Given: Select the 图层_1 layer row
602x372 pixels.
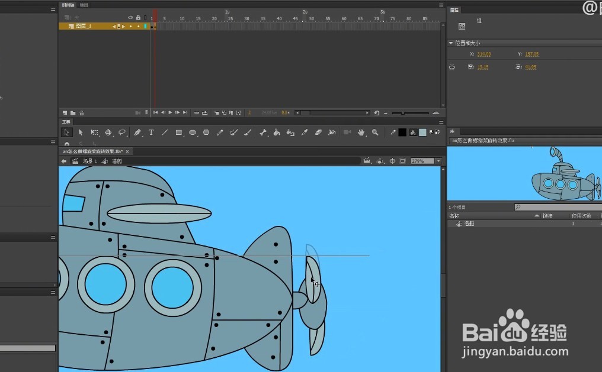Looking at the screenshot, I should click(104, 27).
